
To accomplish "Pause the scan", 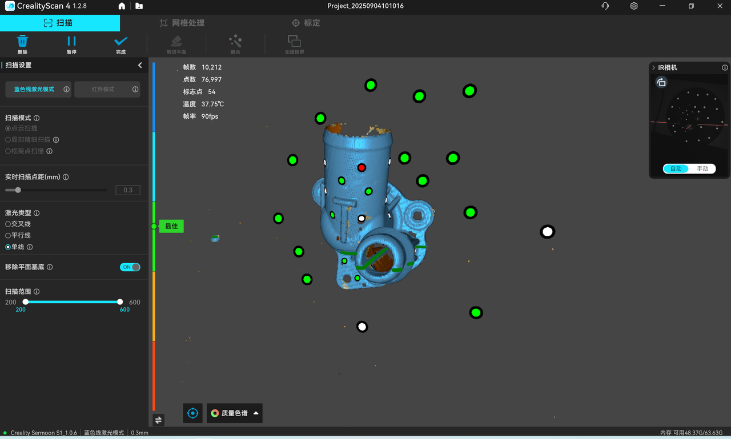I will (x=71, y=42).
